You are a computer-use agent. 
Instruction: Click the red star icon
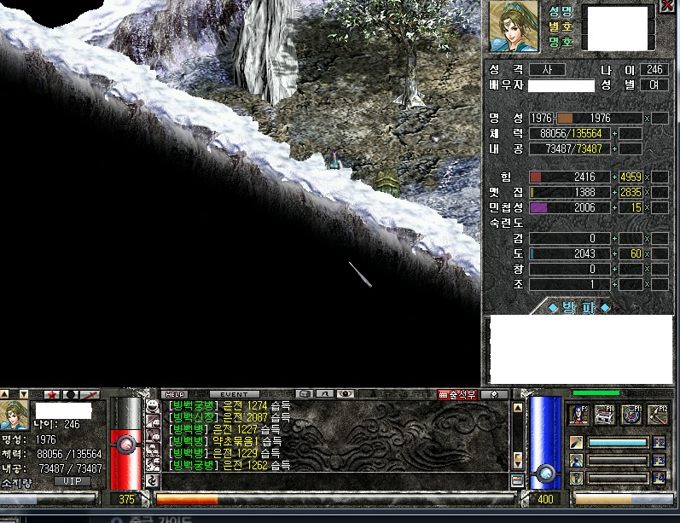point(52,395)
